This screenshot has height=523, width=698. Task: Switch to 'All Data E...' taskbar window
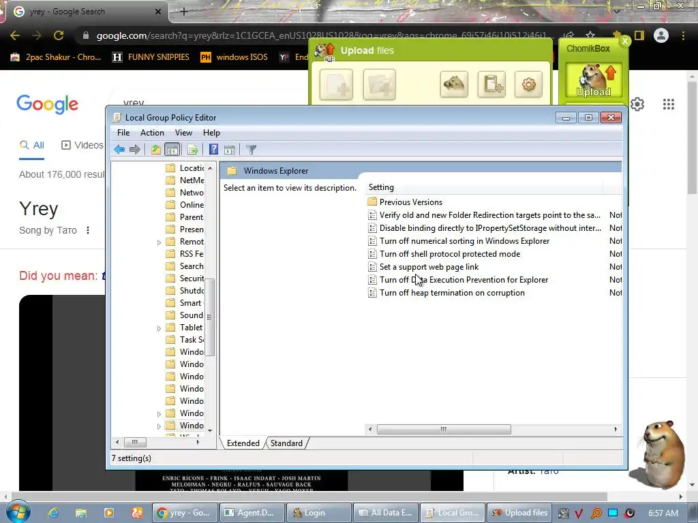click(386, 513)
